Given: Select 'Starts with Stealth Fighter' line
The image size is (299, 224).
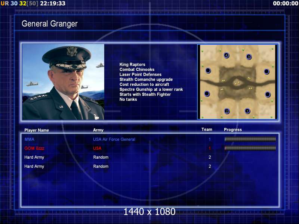Looking at the screenshot, I should [145, 94].
